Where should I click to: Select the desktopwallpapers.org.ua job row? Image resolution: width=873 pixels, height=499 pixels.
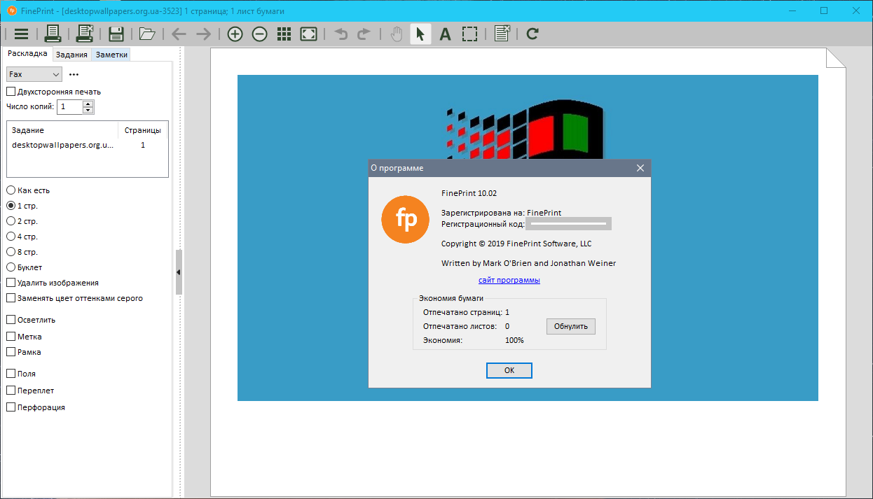[x=63, y=145]
